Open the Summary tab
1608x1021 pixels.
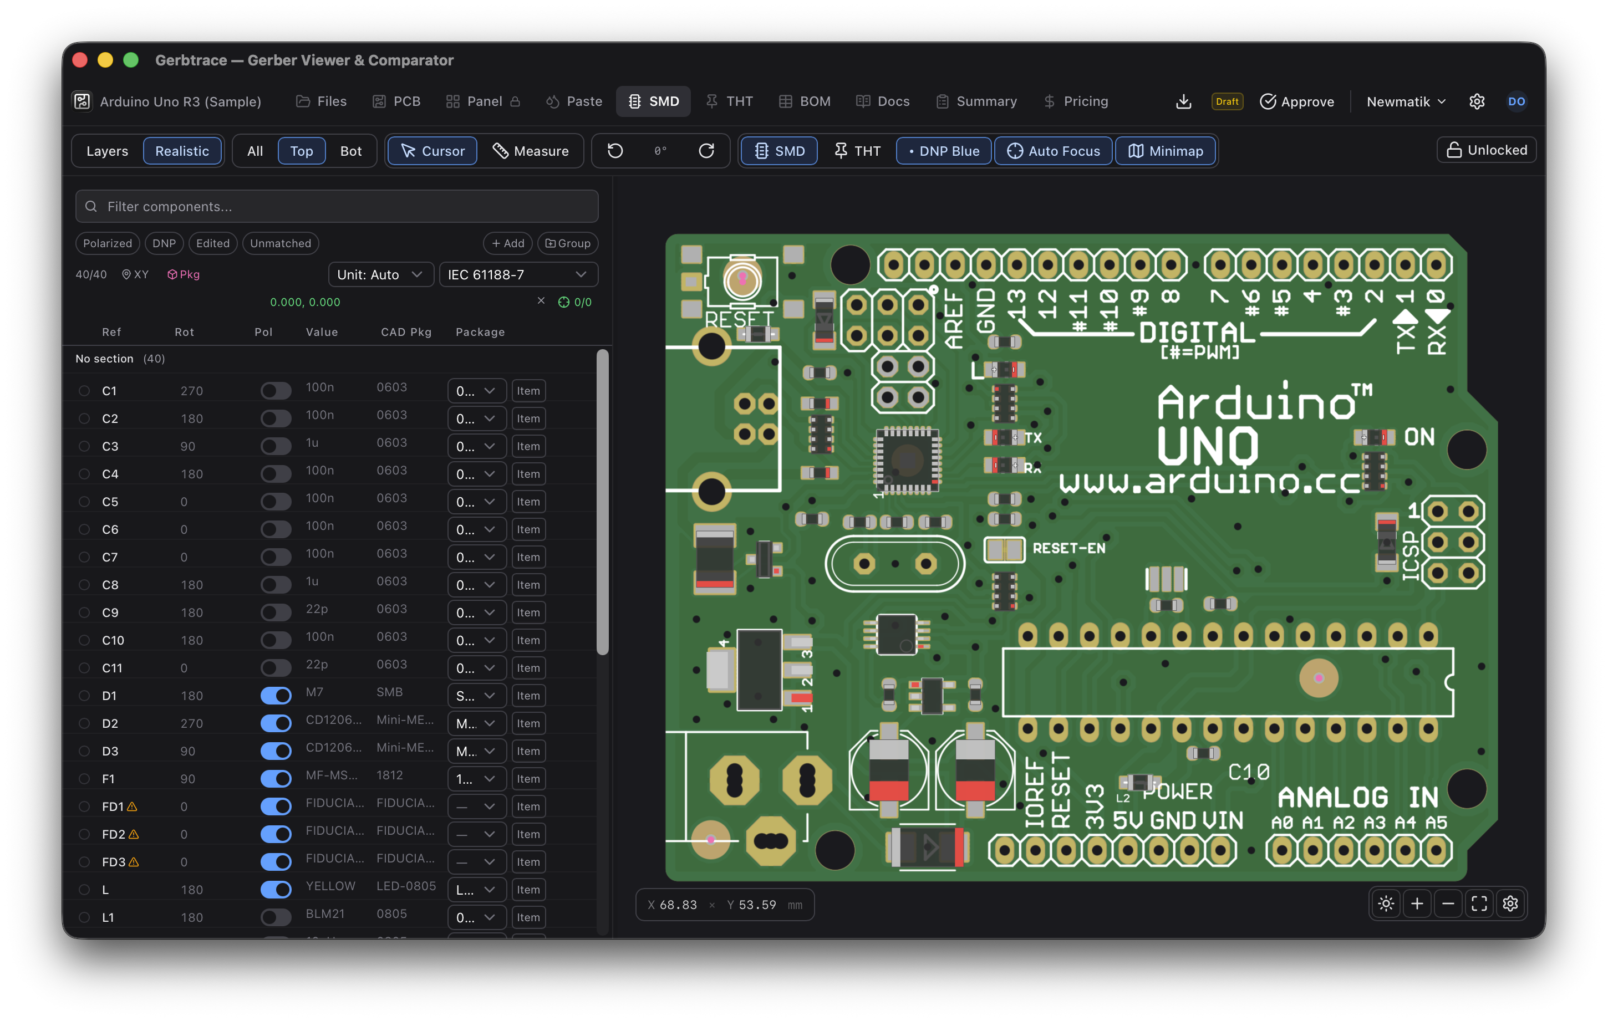[976, 101]
